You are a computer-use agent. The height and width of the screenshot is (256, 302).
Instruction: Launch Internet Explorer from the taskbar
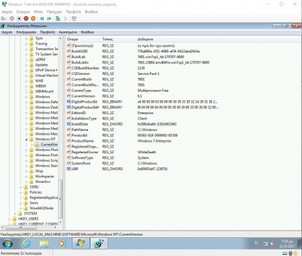pos(26,243)
